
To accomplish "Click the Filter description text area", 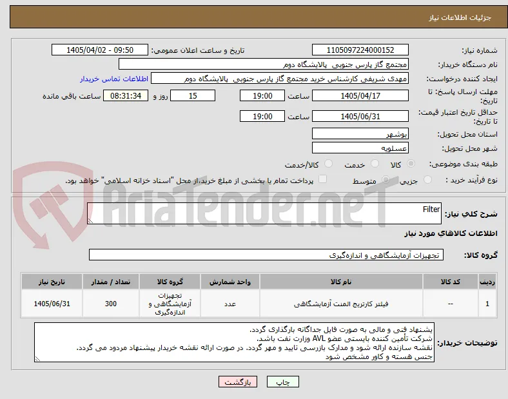I will [x=264, y=213].
